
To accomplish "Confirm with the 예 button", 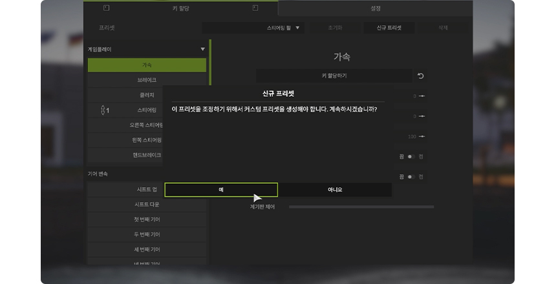I will pos(221,190).
